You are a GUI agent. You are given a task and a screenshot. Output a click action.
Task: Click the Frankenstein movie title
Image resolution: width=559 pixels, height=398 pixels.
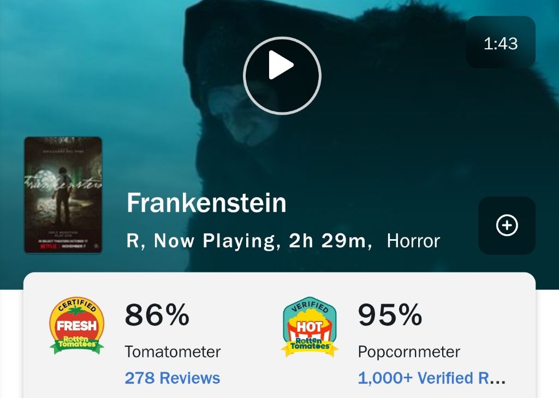pos(206,203)
